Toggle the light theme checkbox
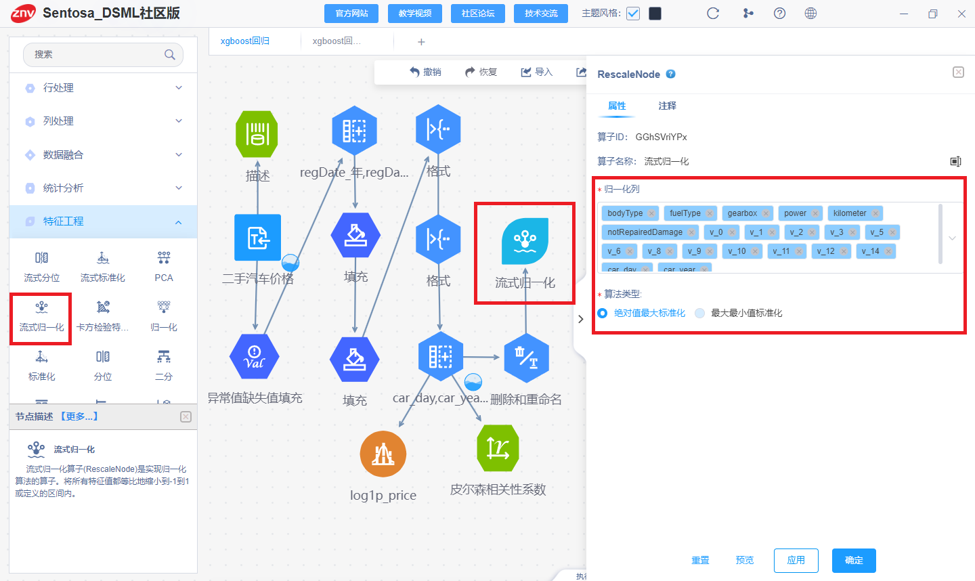This screenshot has width=975, height=581. 633,14
